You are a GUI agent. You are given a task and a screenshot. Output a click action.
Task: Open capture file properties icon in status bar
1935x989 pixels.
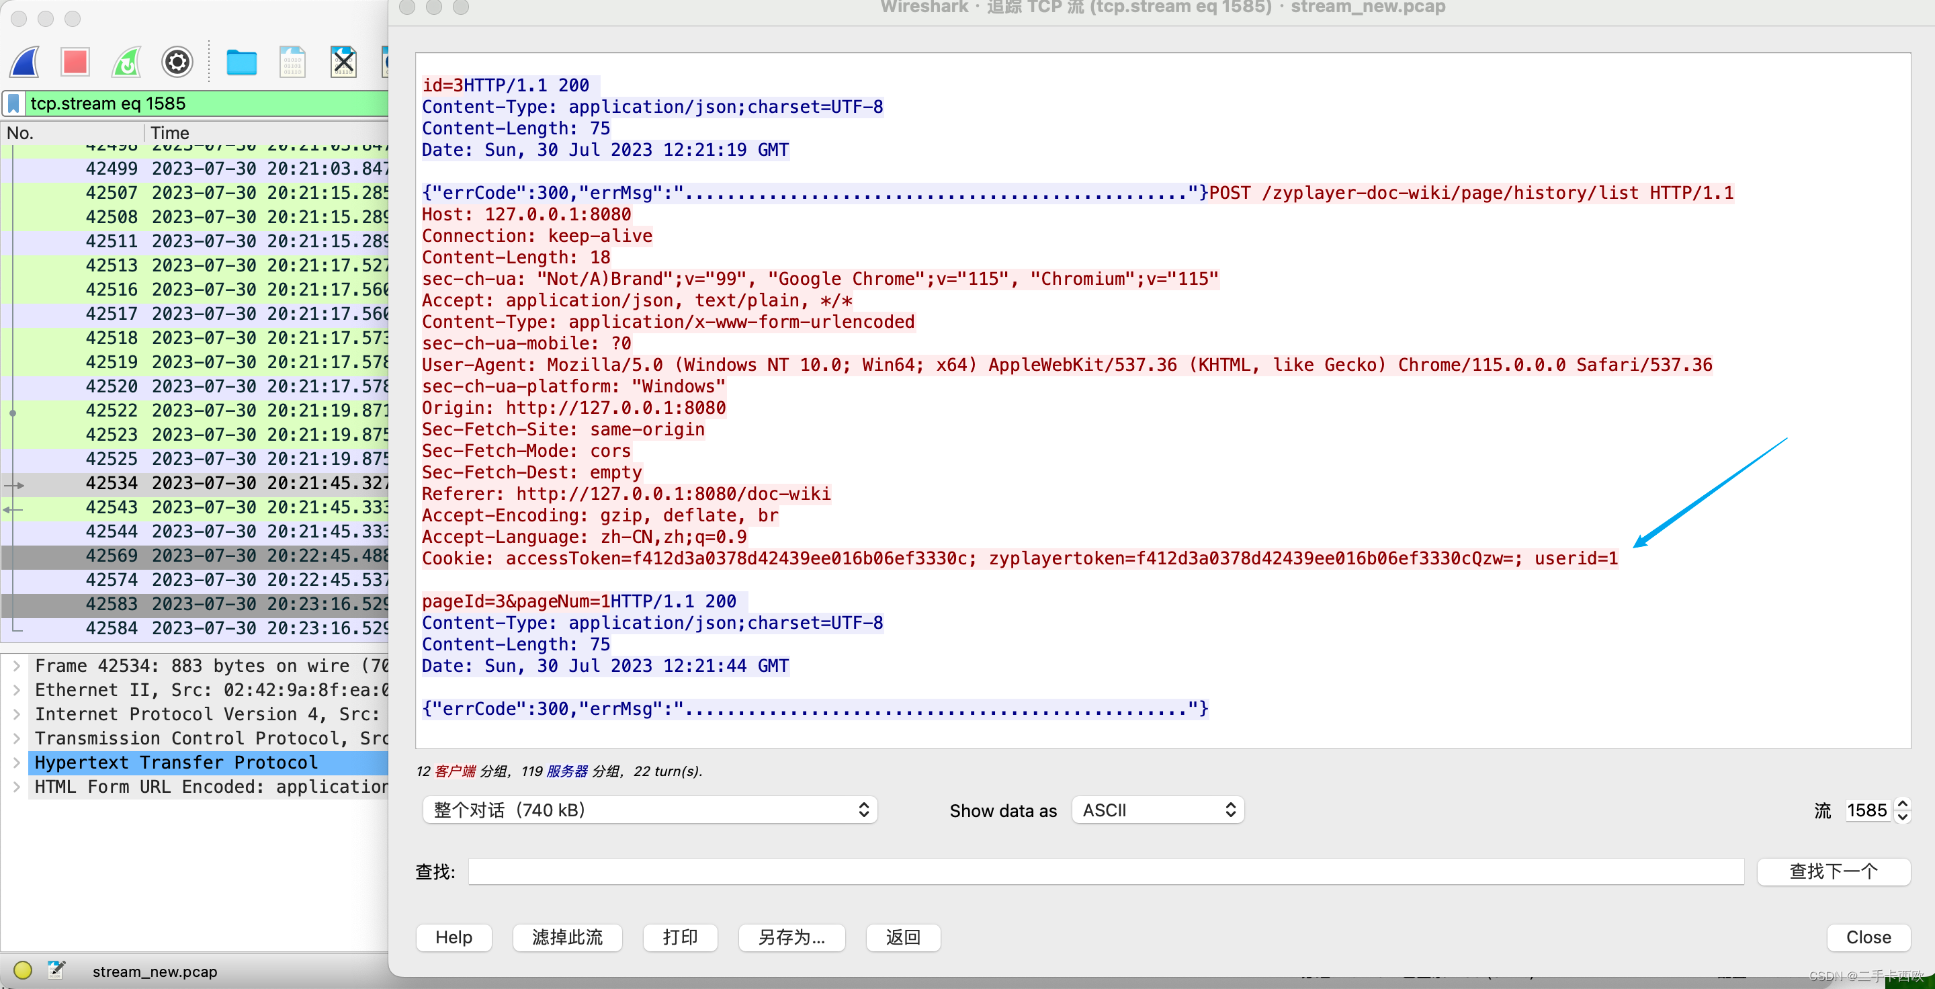(x=56, y=970)
